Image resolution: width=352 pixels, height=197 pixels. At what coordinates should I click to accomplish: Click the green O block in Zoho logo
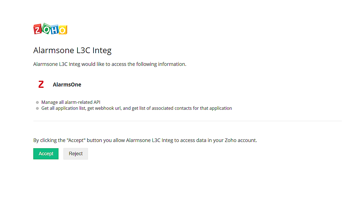tap(46, 28)
